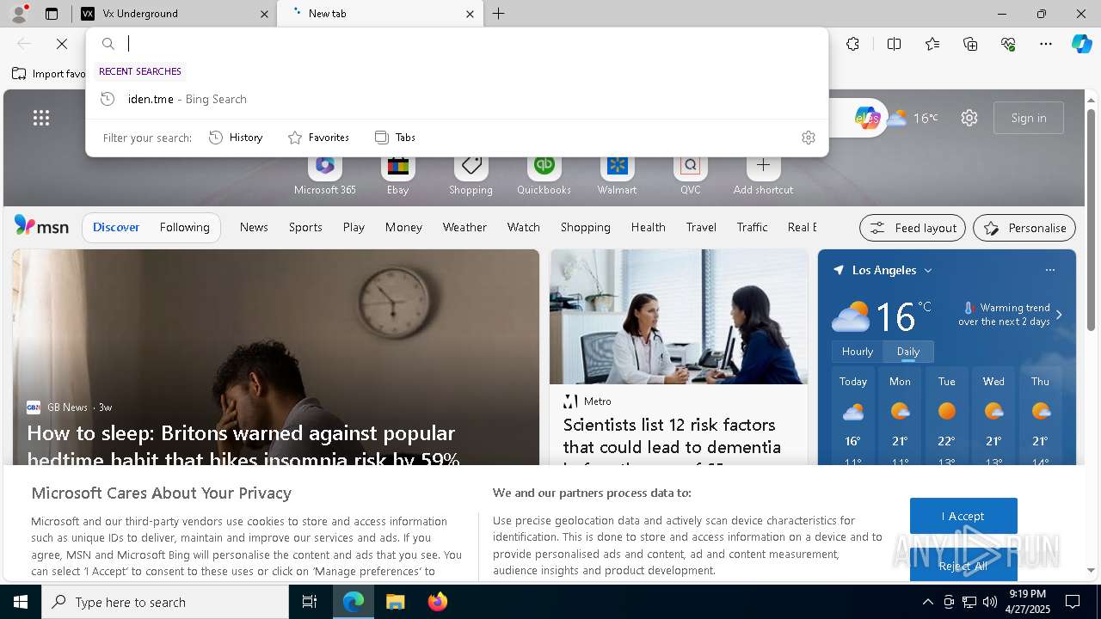
Task: Advance the warming trend arrow
Action: pos(1059,315)
